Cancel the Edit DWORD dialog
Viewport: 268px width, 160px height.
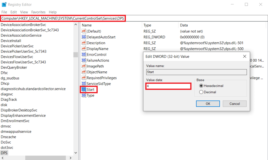click(234, 104)
